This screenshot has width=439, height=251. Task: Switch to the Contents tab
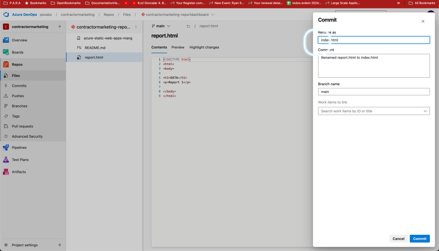click(159, 47)
